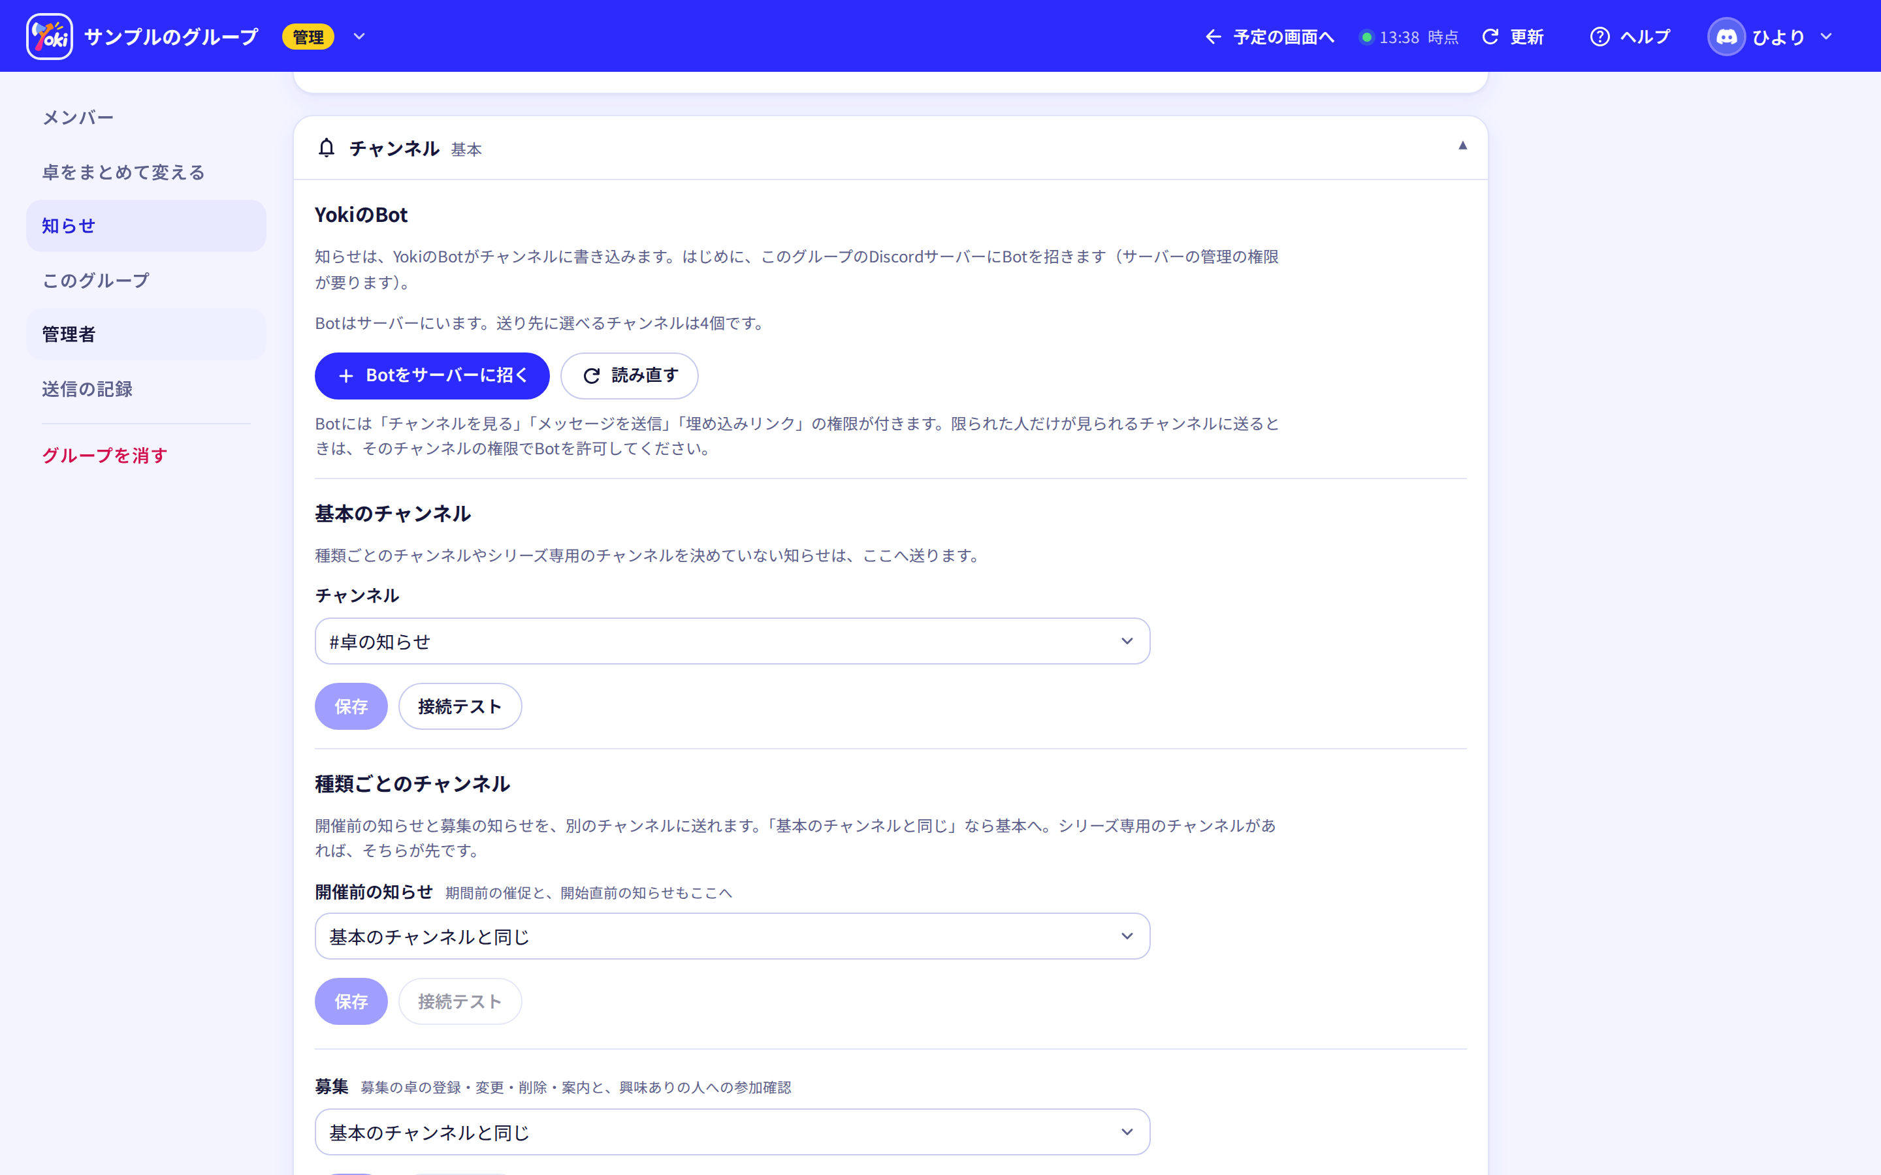
Task: Select 知らせ sidebar item
Action: pos(146,225)
